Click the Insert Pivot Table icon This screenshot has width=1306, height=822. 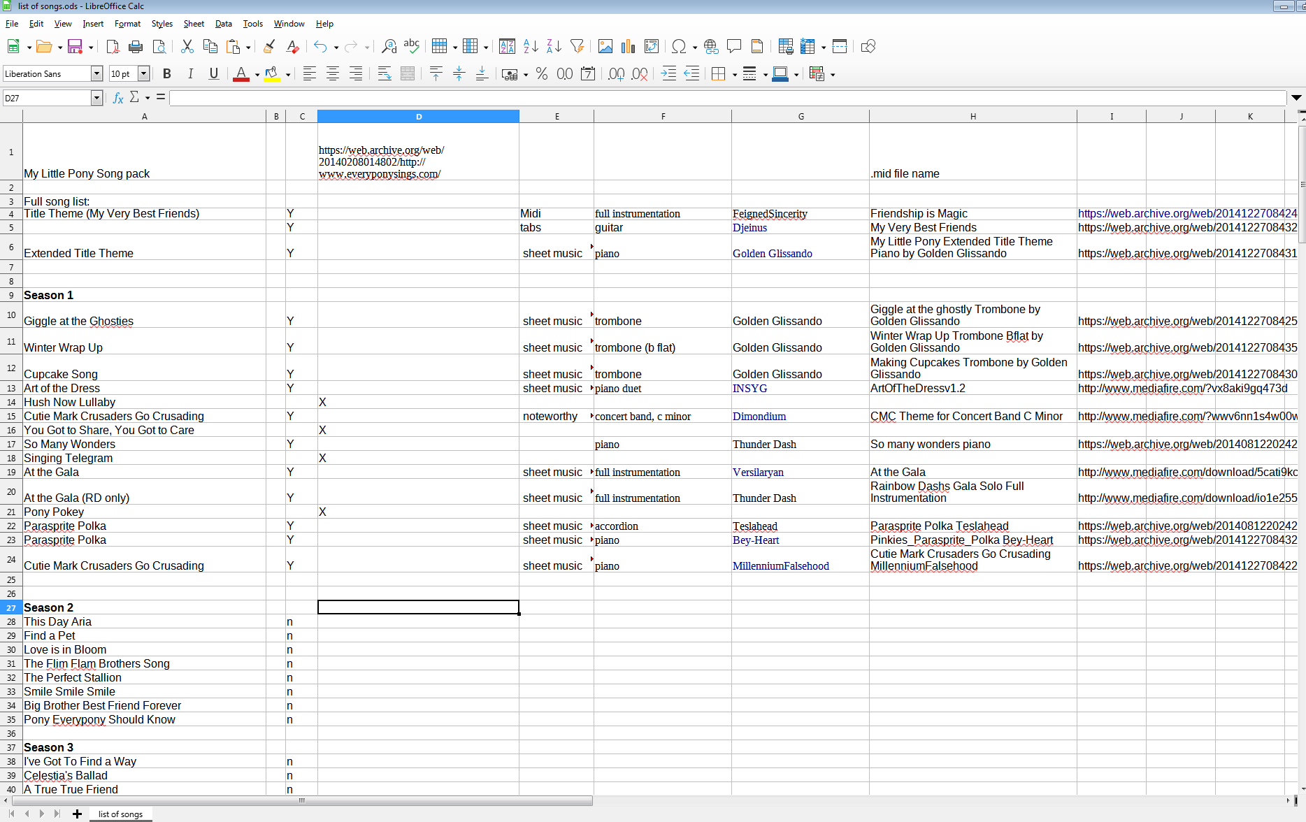pyautogui.click(x=652, y=47)
